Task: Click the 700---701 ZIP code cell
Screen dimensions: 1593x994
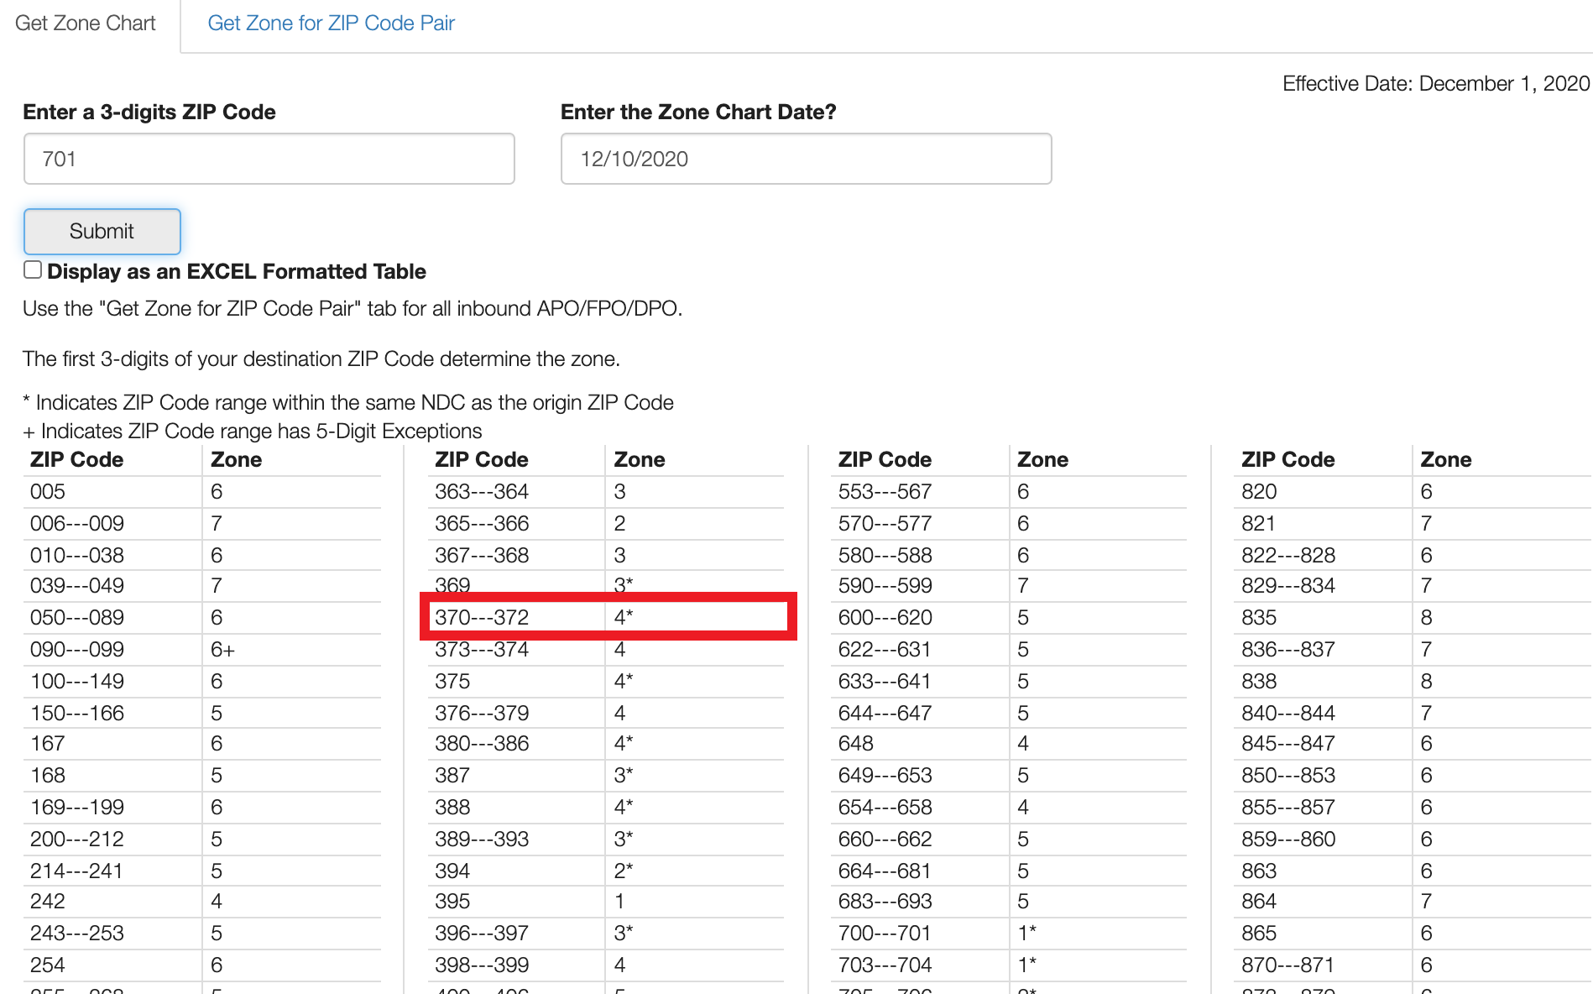Action: point(885,934)
